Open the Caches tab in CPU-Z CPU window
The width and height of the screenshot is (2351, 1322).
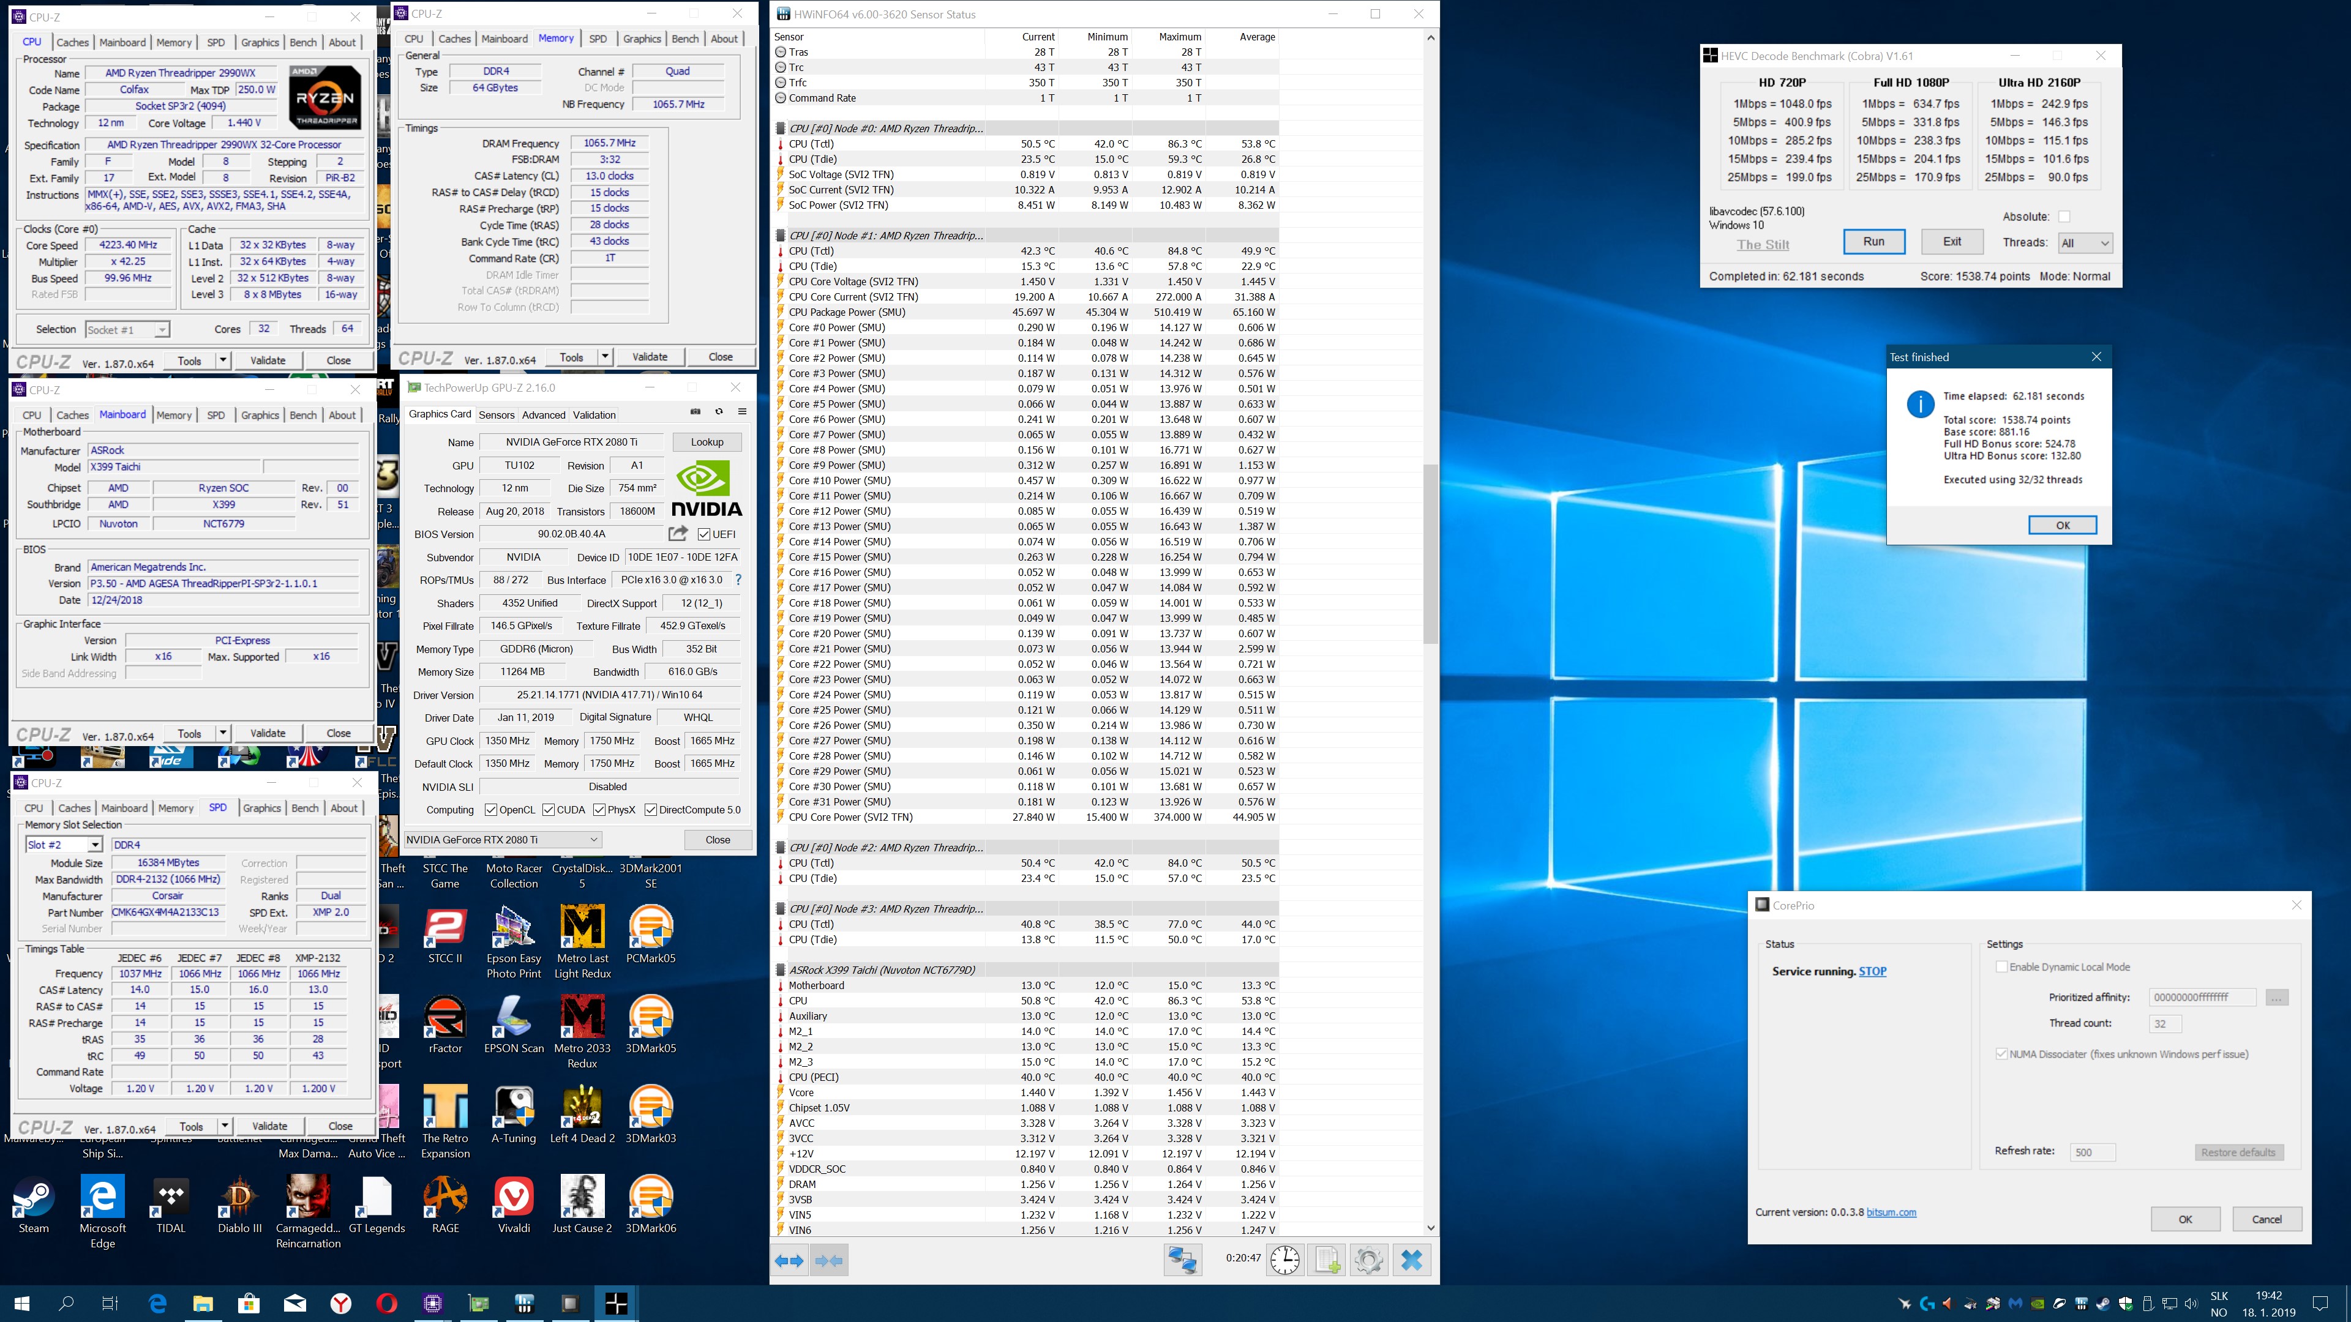coord(73,42)
